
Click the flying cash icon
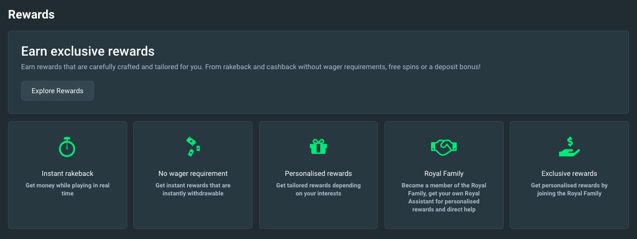193,146
